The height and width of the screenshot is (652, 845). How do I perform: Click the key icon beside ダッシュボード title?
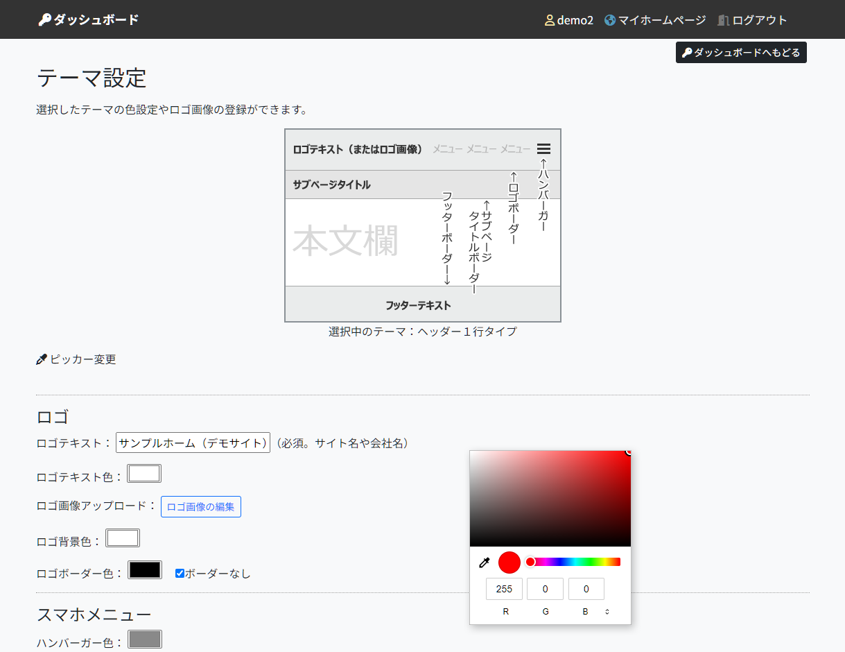click(44, 20)
